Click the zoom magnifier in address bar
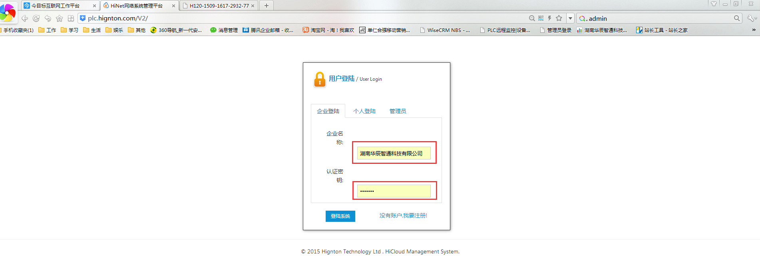Viewport: 760px width, 271px height. 532,18
